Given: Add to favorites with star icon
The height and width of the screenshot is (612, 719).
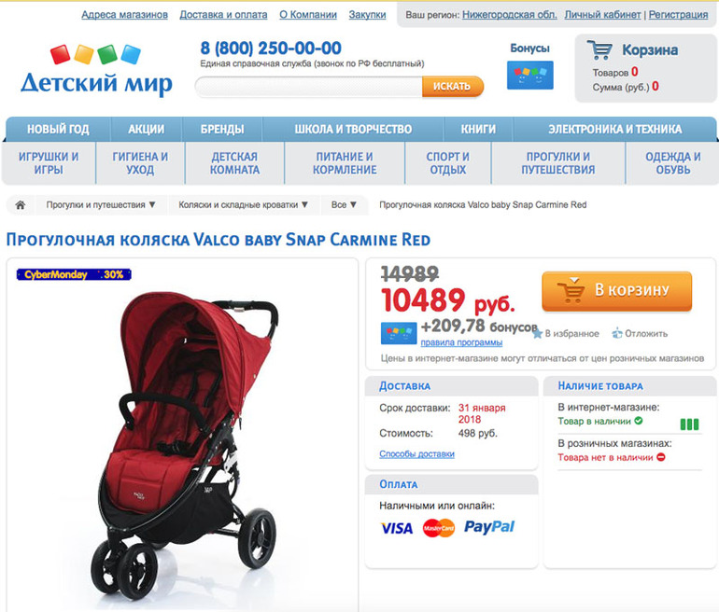Looking at the screenshot, I should coord(537,333).
